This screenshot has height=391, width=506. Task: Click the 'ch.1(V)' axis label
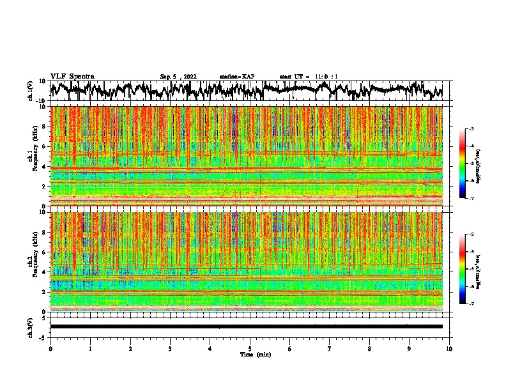[x=31, y=91]
